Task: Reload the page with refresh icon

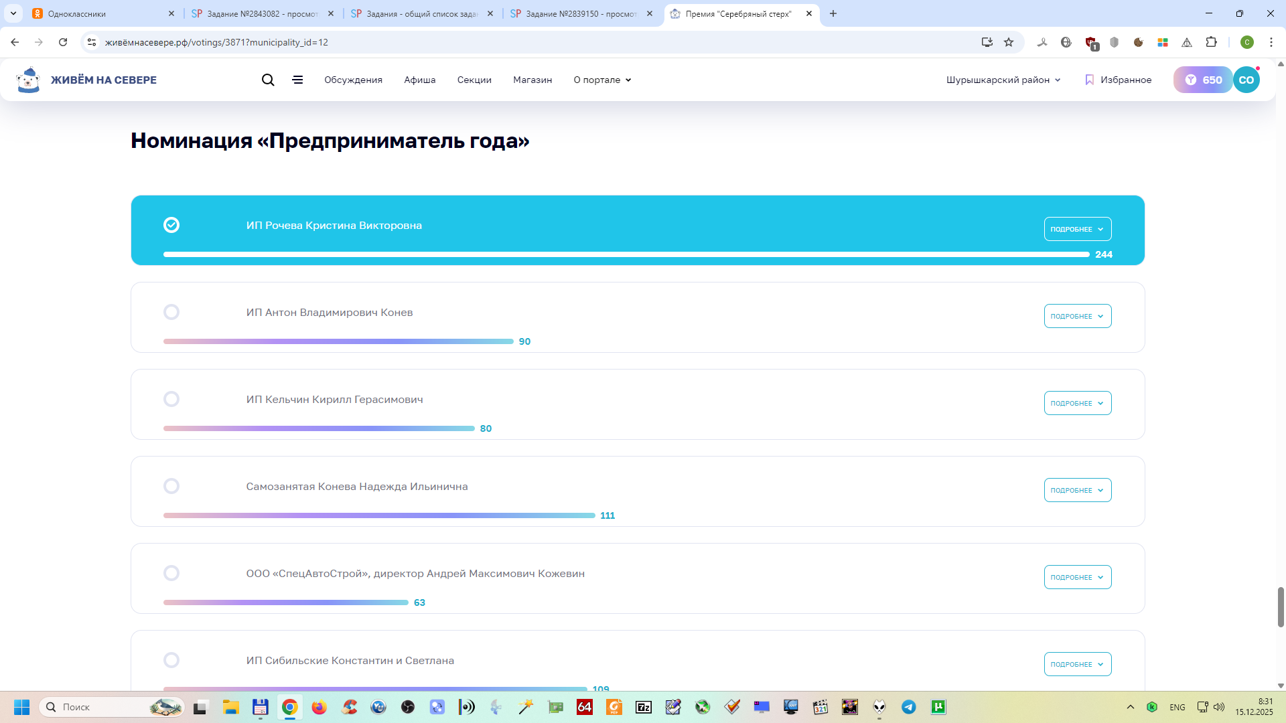Action: click(63, 42)
